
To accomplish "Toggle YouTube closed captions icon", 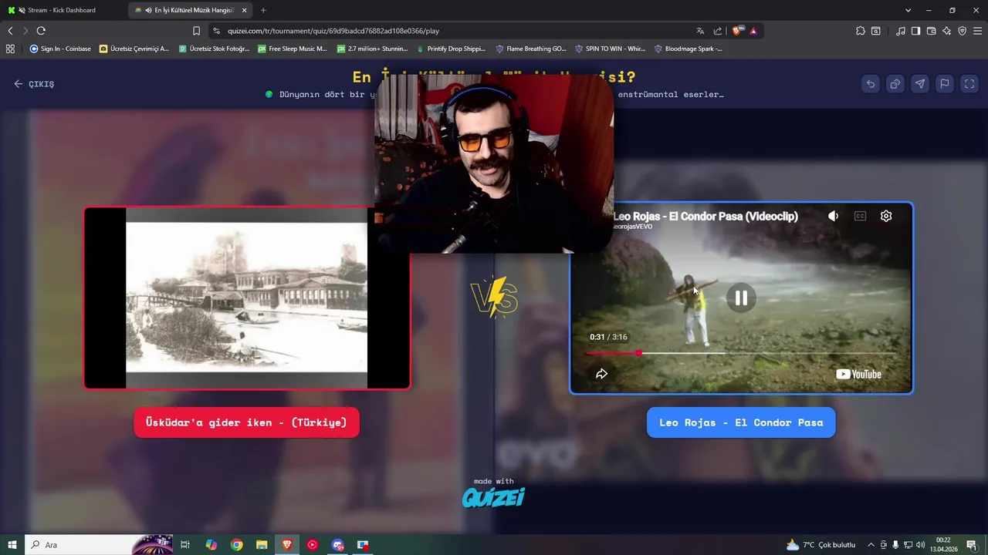I will pos(860,217).
